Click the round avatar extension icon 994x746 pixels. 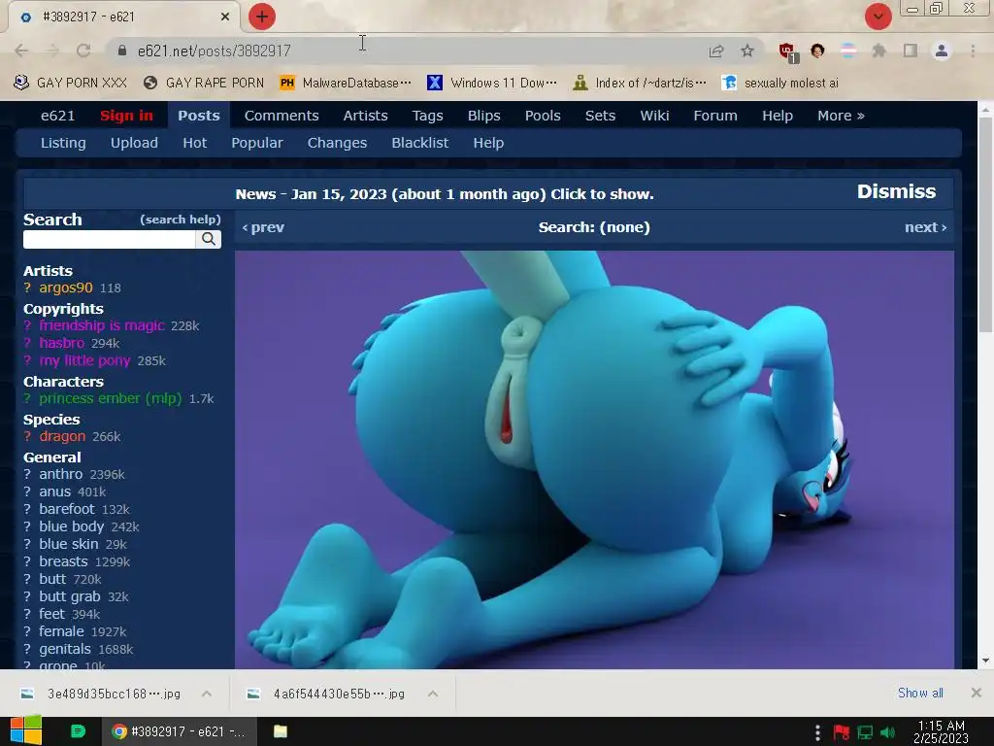click(817, 51)
